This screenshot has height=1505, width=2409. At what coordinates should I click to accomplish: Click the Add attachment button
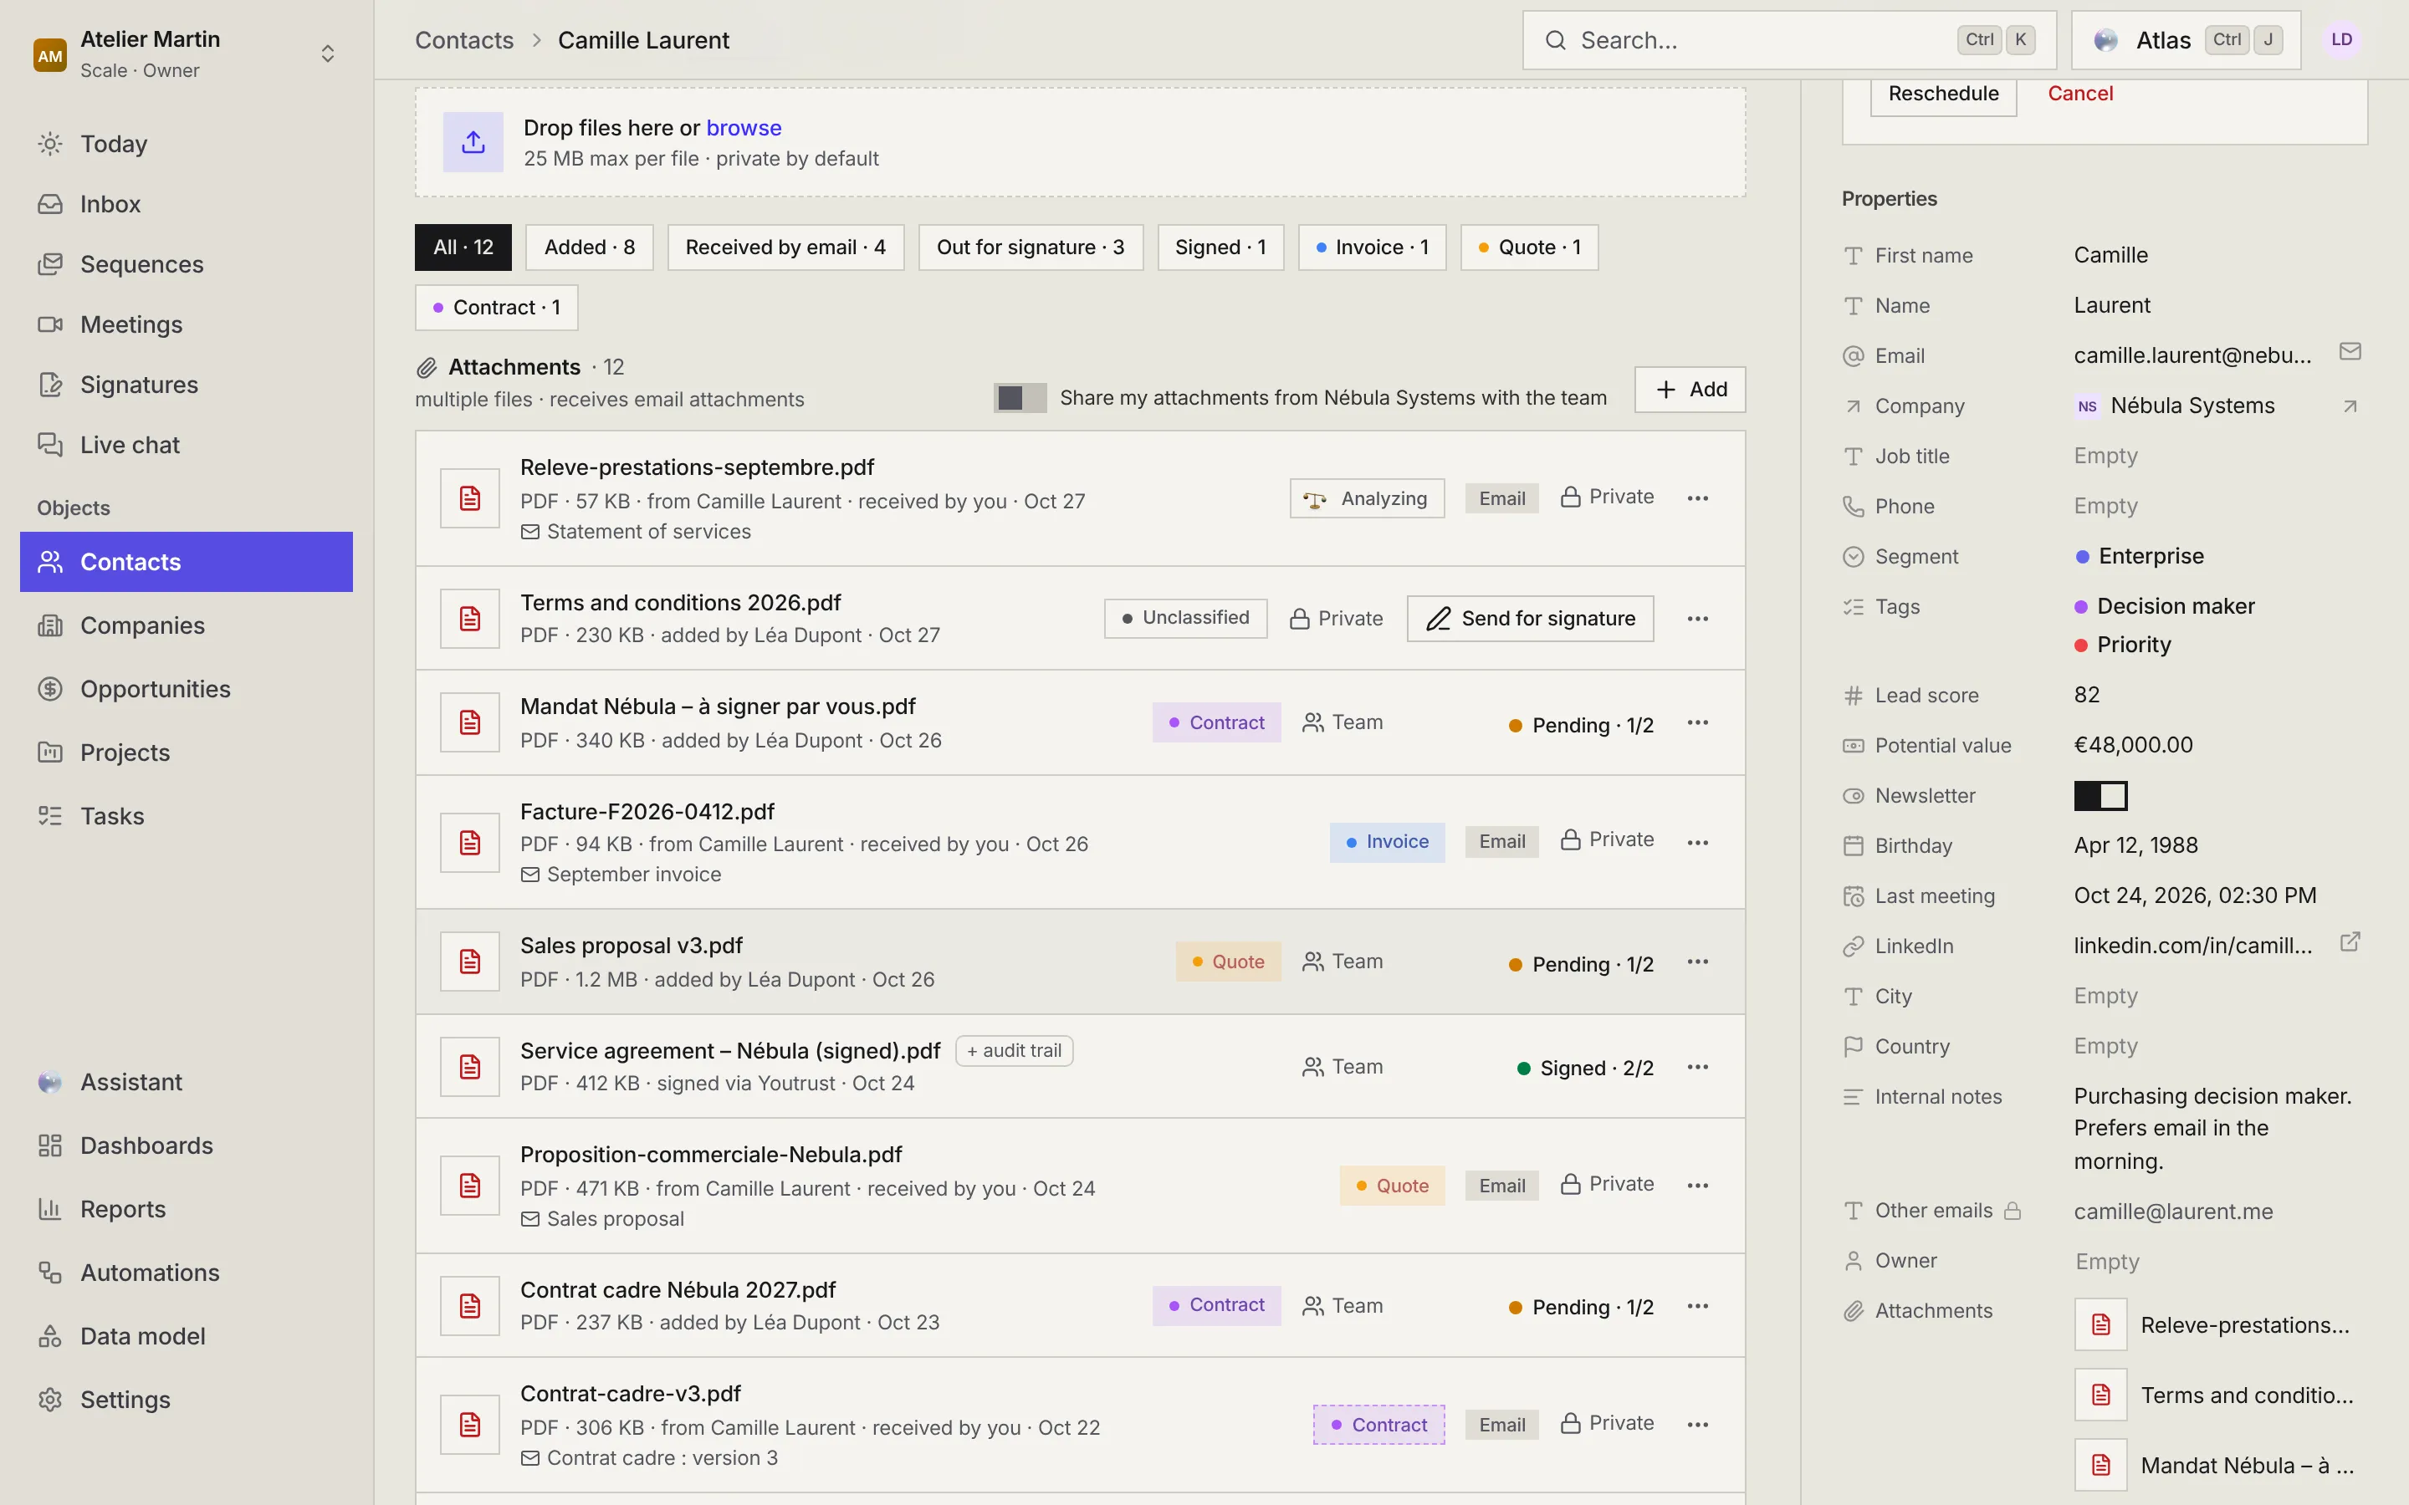pos(1690,389)
